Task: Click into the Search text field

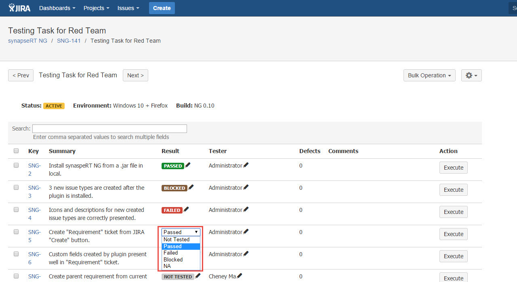Action: [109, 129]
